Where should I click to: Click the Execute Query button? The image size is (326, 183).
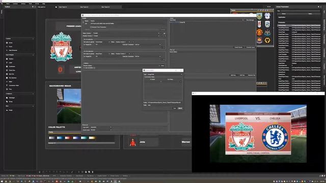tap(250, 47)
